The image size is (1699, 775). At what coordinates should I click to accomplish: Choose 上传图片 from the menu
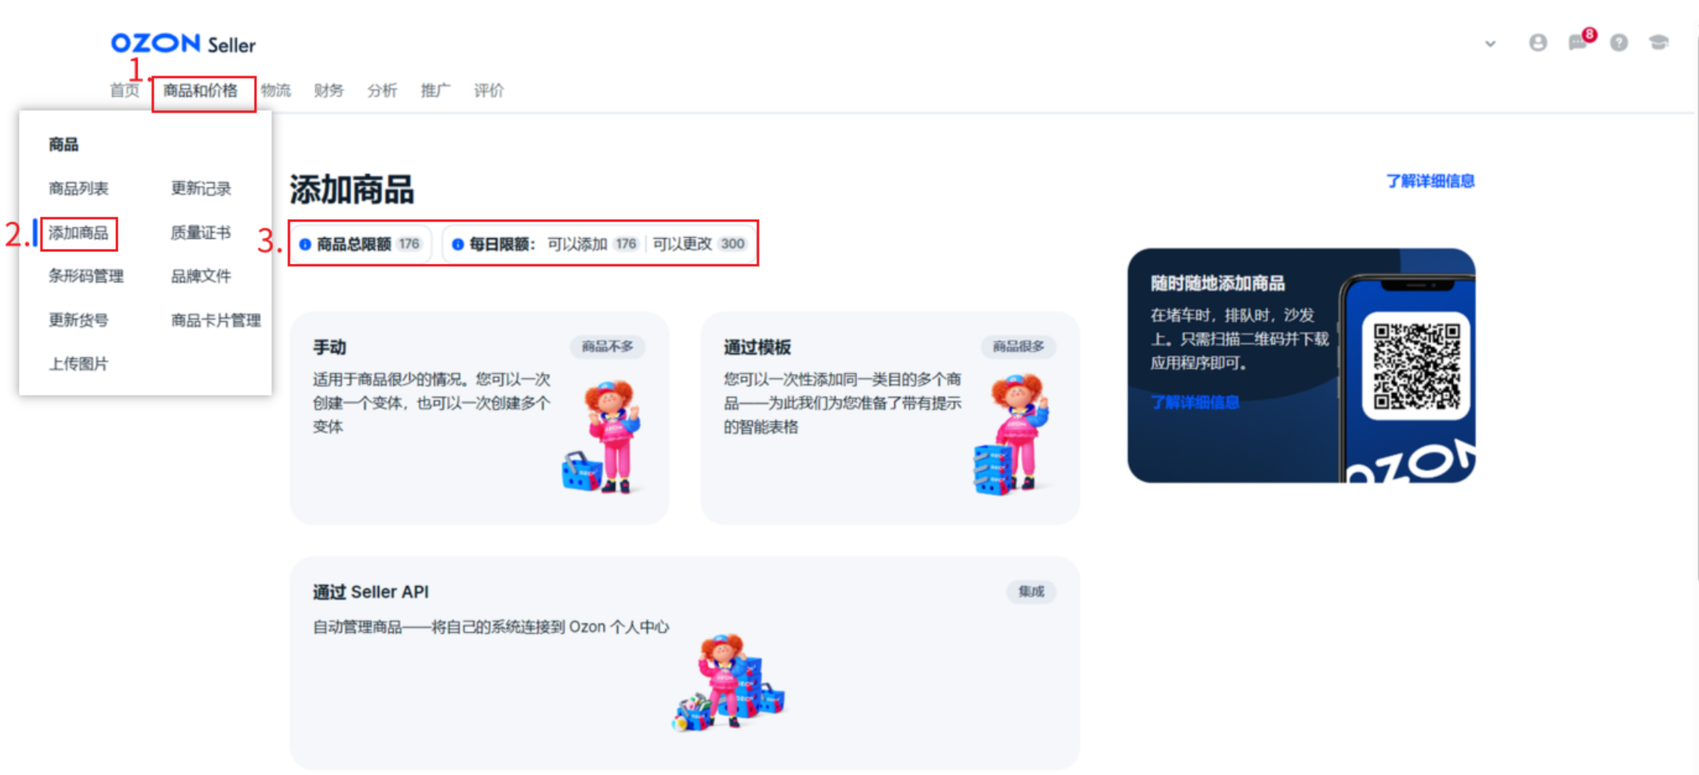point(78,364)
